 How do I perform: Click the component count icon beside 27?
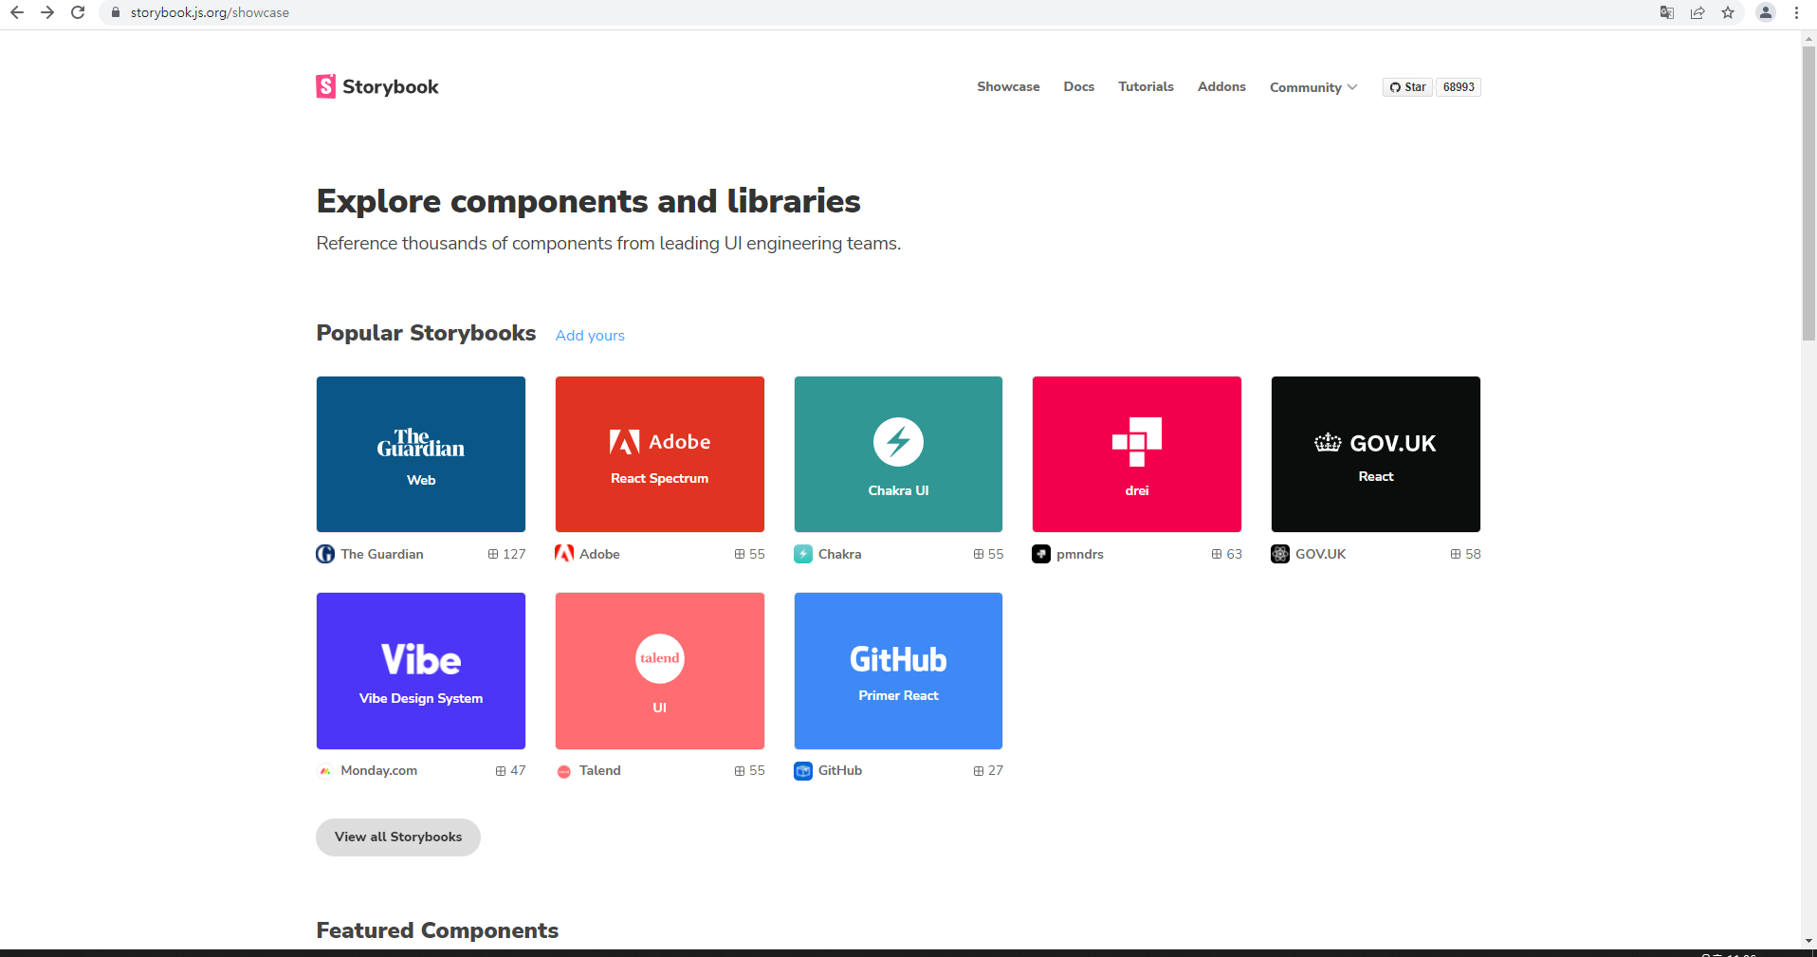[x=979, y=771]
